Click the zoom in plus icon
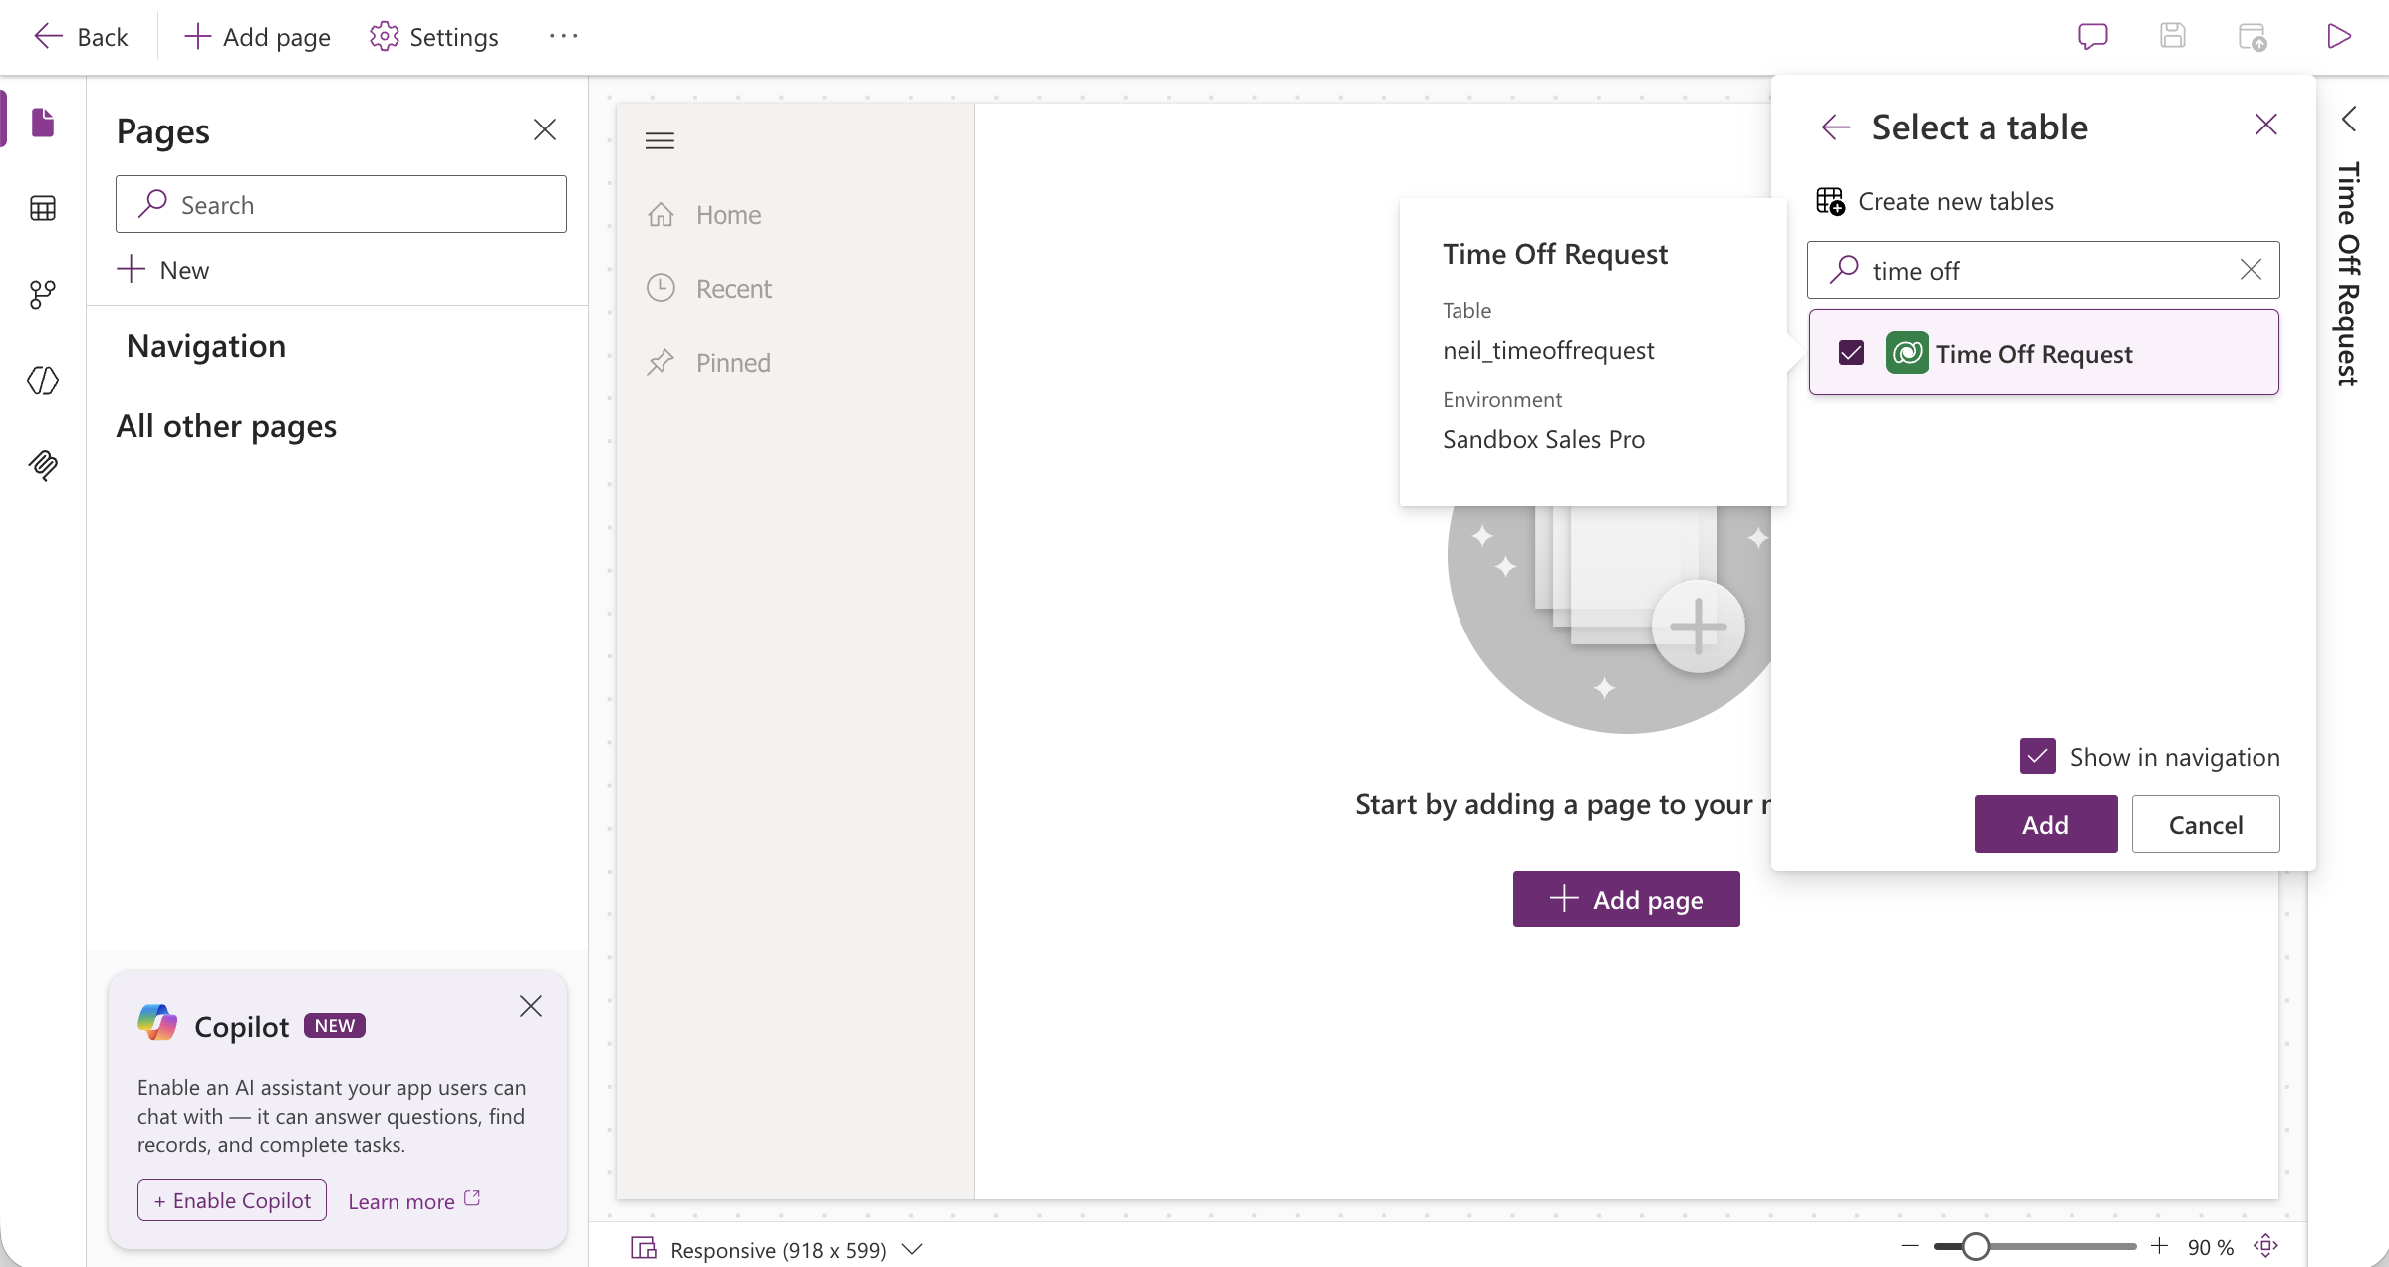Viewport: 2389px width, 1267px height. pos(2159,1246)
